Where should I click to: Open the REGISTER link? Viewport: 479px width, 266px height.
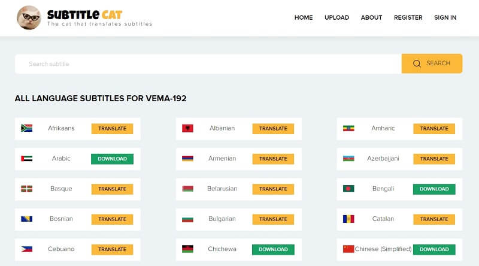click(408, 18)
